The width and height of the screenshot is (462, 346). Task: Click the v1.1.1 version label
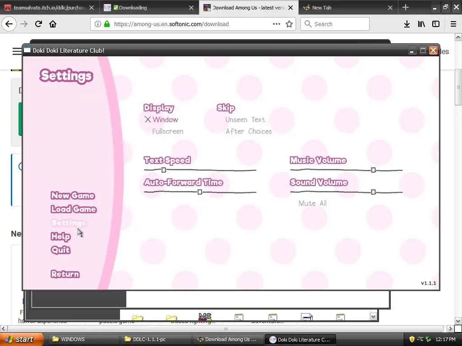pyautogui.click(x=429, y=283)
